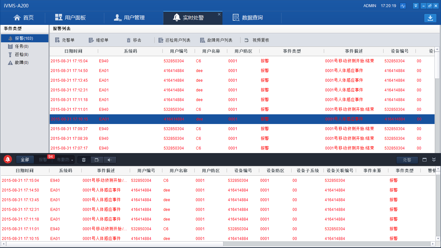This screenshot has height=248, width=441.
Task: Select 巡检(8) in event type list
Action: [x=22, y=55]
